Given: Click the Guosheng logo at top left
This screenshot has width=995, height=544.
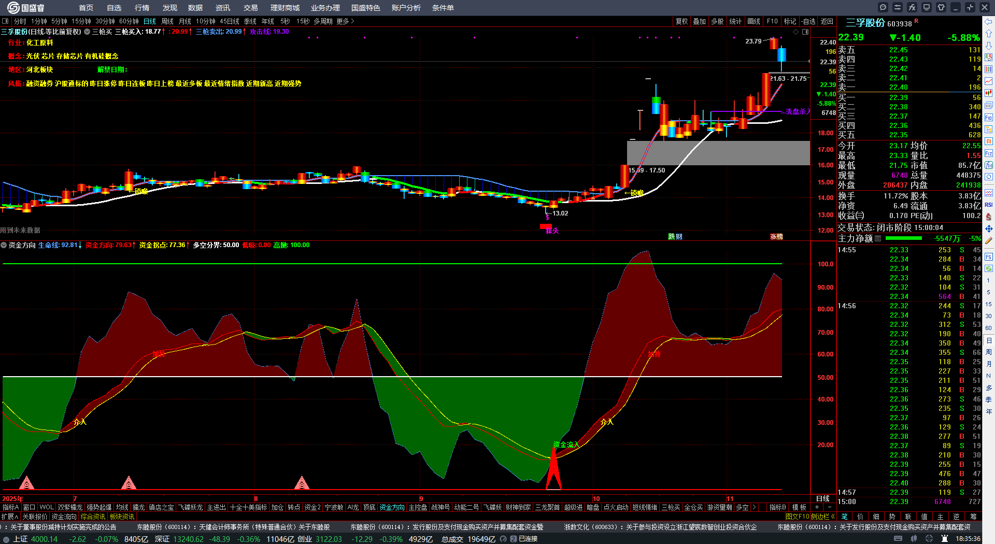Looking at the screenshot, I should click(x=26, y=8).
